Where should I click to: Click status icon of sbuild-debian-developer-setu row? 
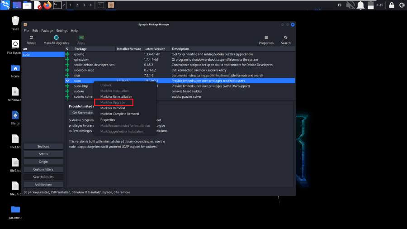pos(67,65)
